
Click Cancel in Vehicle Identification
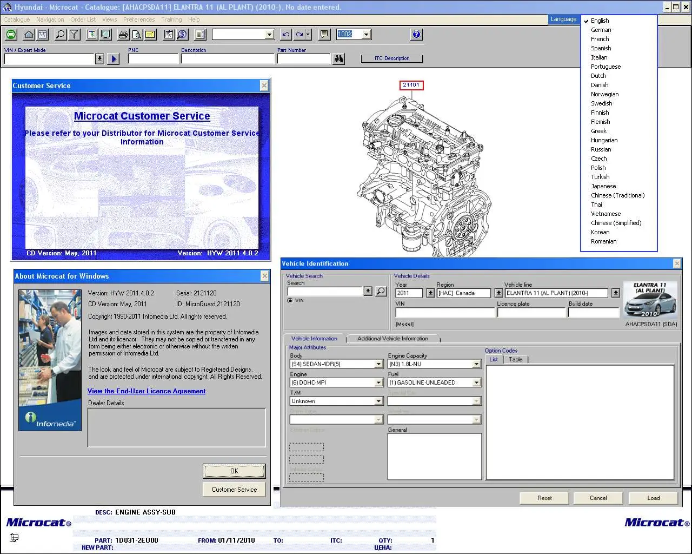click(x=598, y=498)
